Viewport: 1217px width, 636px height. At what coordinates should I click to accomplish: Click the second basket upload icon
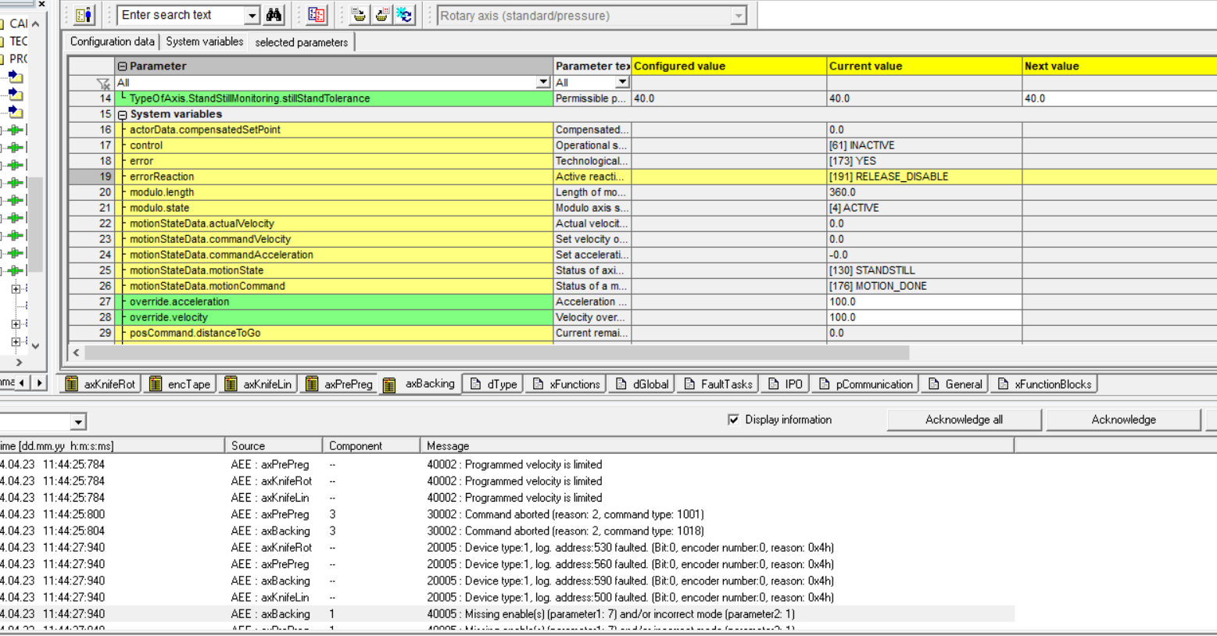pos(381,15)
